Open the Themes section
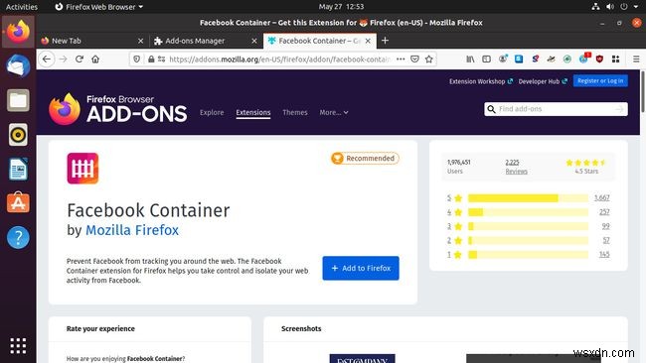 295,112
